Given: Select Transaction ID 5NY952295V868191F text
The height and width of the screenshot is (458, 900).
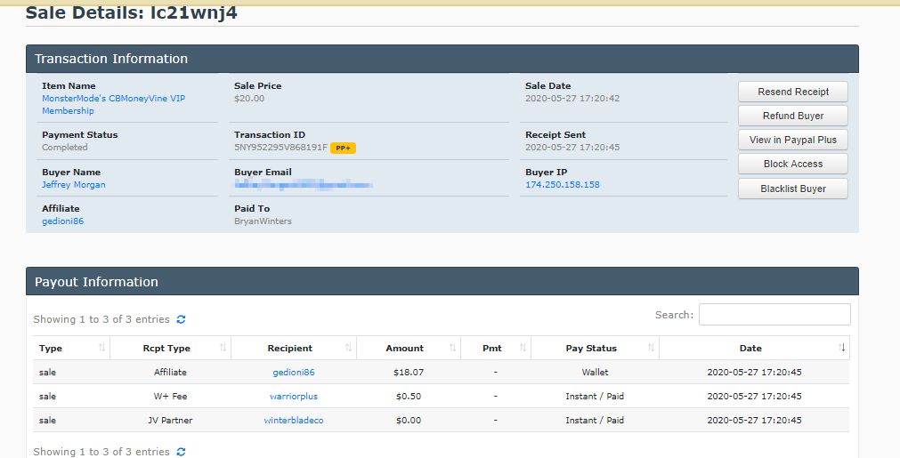Looking at the screenshot, I should (280, 148).
